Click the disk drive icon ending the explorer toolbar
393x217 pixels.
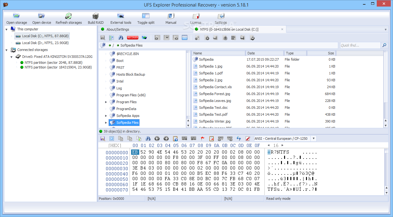pyautogui.click(x=253, y=38)
